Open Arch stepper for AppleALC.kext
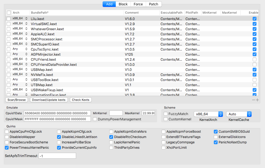265x168 pixels. pos(26,34)
